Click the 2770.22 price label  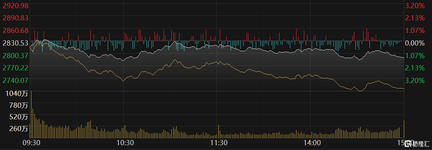[16, 67]
